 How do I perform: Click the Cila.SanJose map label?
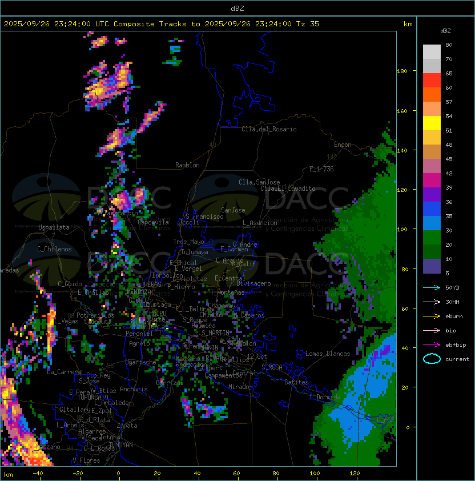pos(259,182)
